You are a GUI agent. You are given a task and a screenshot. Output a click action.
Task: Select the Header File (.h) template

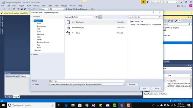coord(96,28)
